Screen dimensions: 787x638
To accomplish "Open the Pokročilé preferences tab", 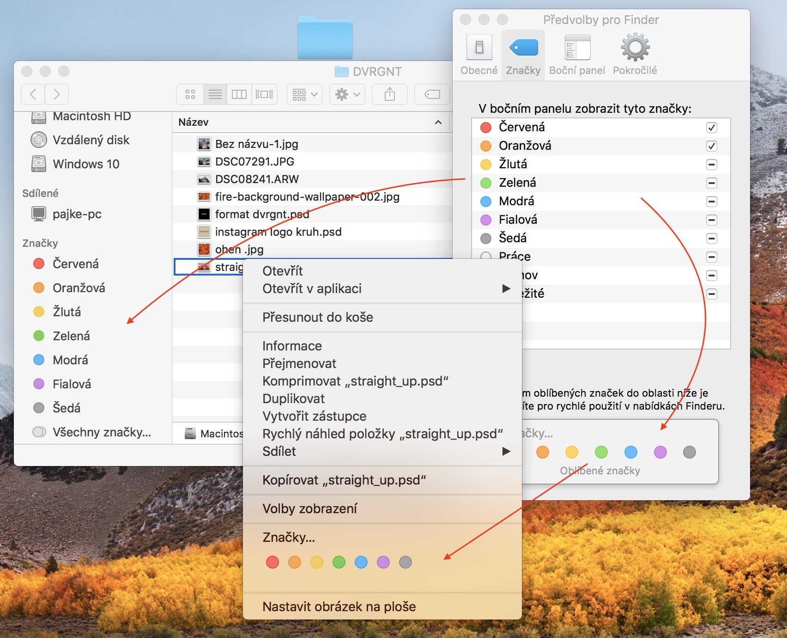I will [x=635, y=55].
